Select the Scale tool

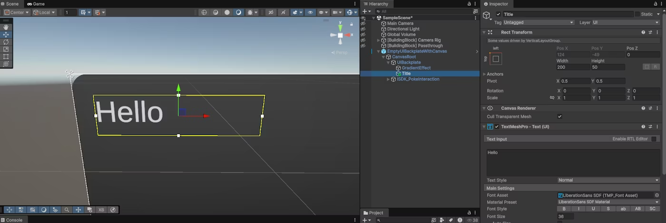click(6, 49)
